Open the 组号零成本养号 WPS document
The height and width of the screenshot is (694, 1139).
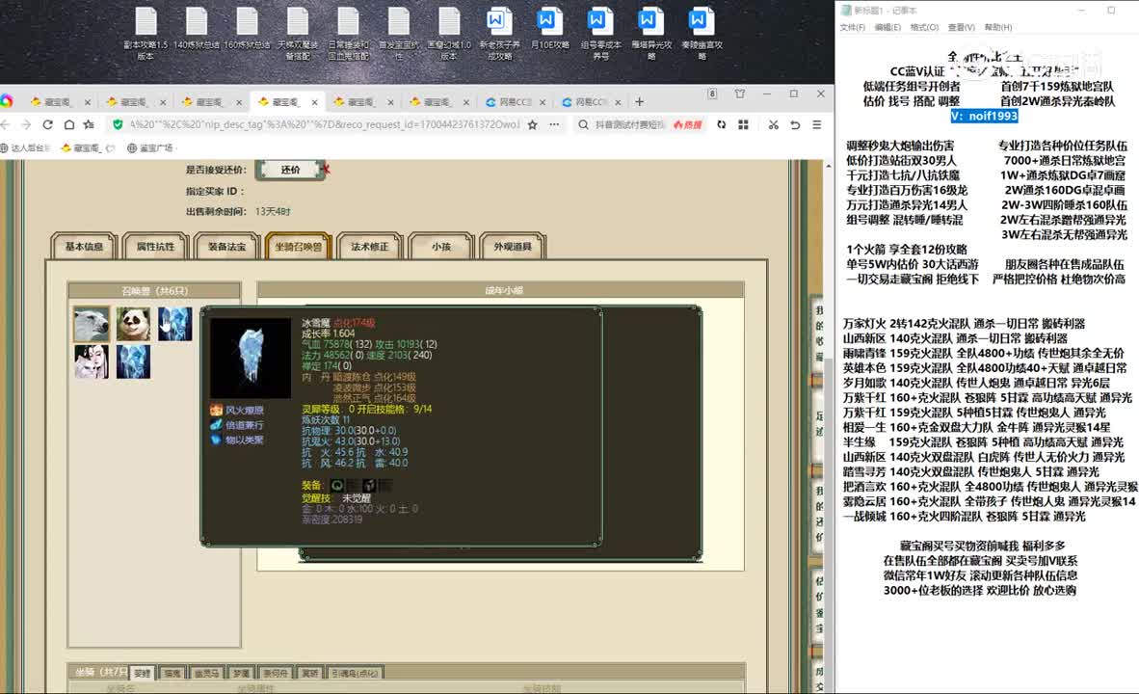[x=600, y=33]
